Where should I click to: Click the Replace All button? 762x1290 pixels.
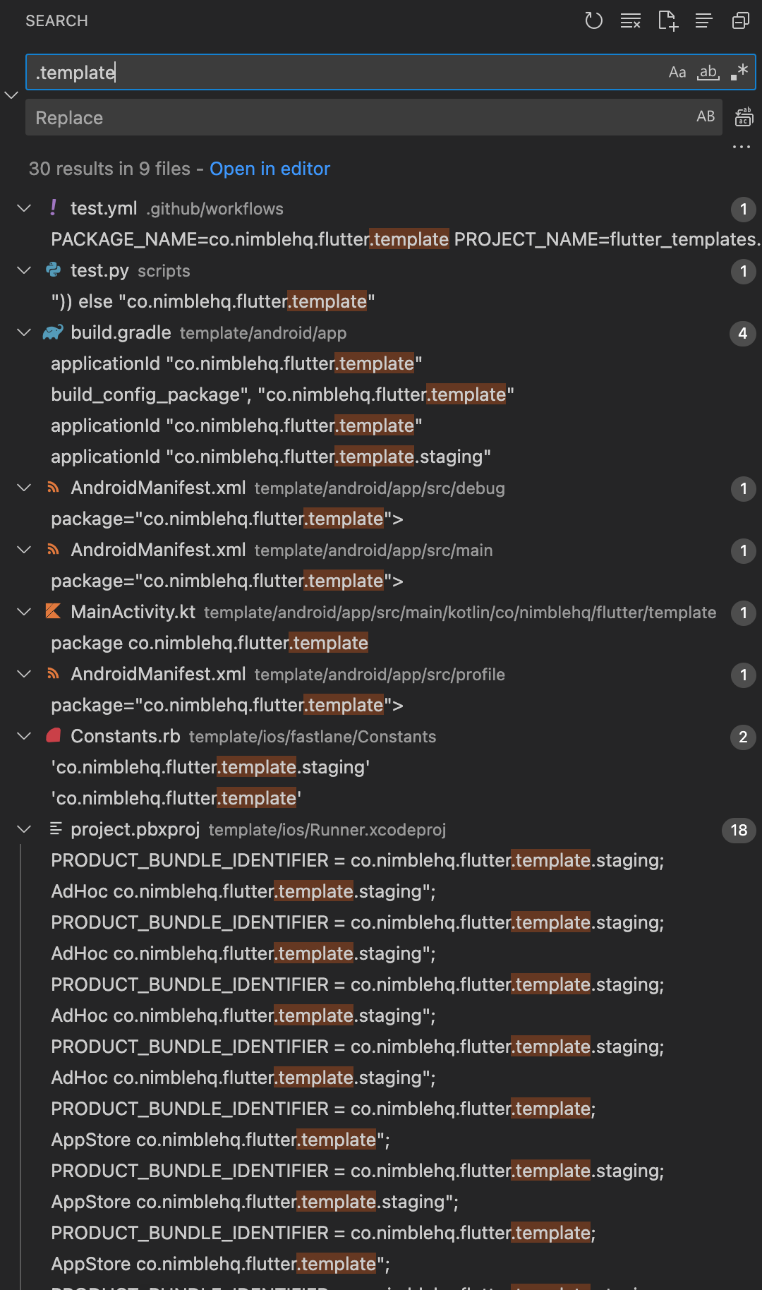[x=744, y=117]
